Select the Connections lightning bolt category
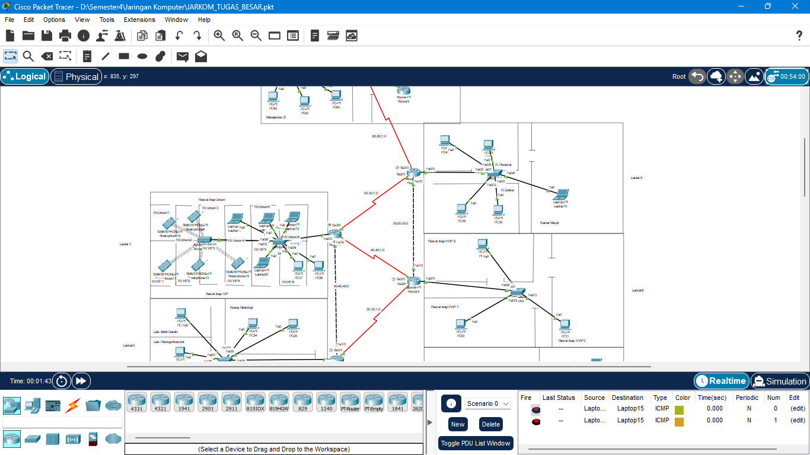 [72, 406]
